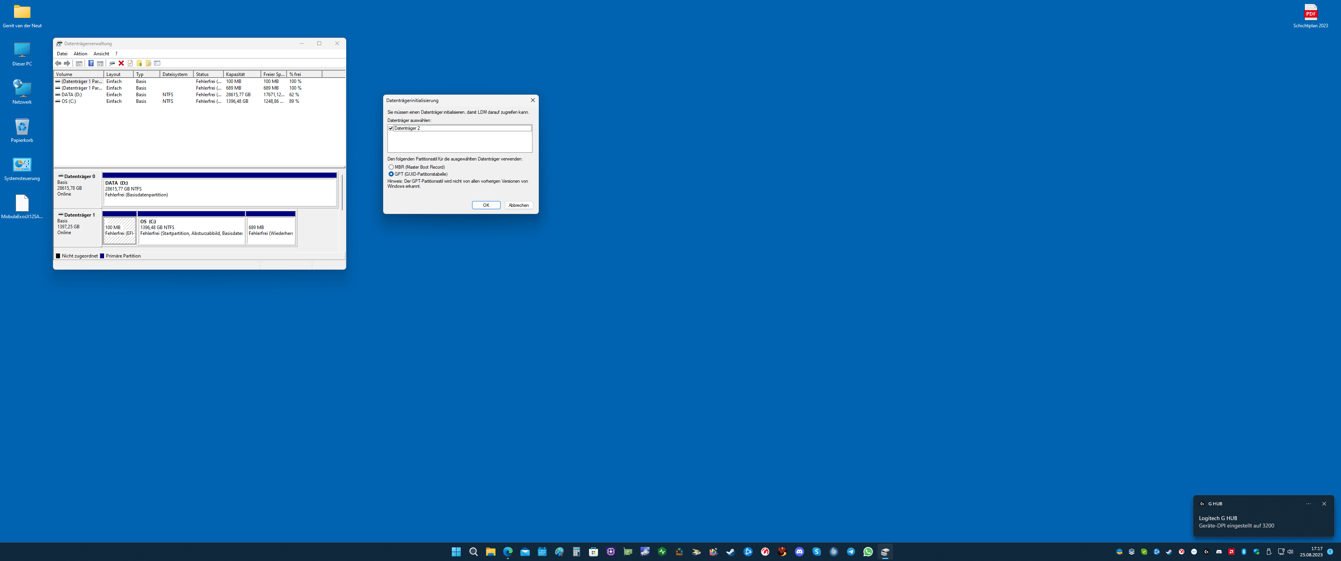Close the Datenträgerinitialisierung dialog
The height and width of the screenshot is (561, 1341).
pyautogui.click(x=533, y=101)
